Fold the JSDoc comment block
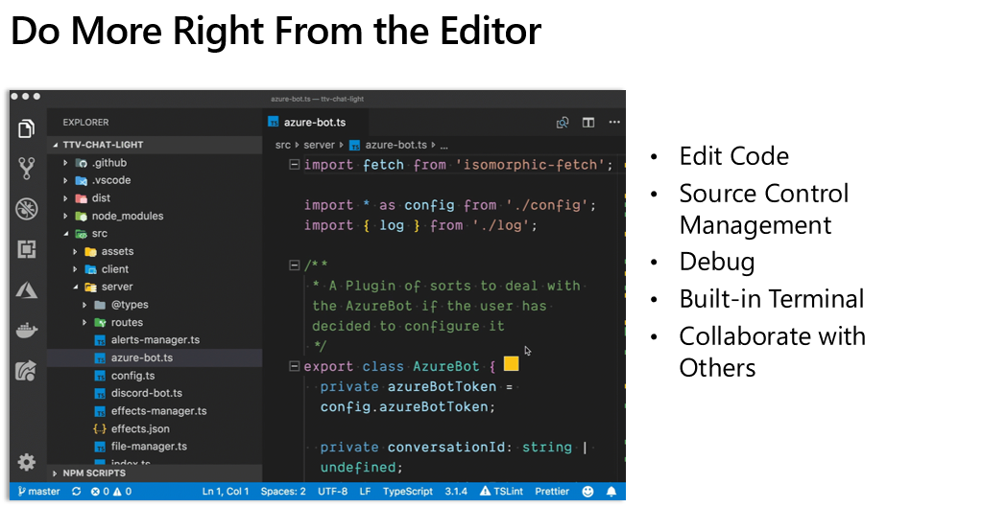Screen dimensions: 983x507 tap(294, 265)
